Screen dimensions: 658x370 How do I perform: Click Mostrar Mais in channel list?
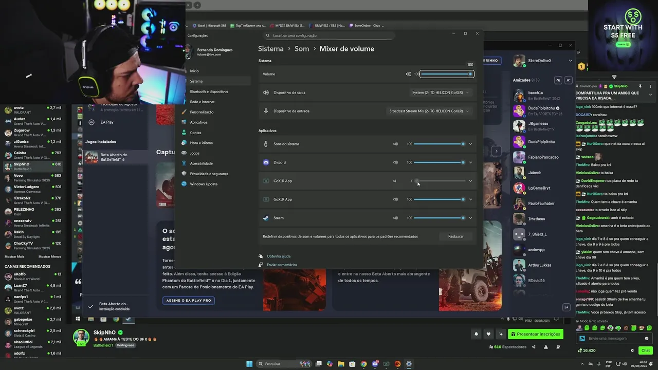(x=14, y=256)
